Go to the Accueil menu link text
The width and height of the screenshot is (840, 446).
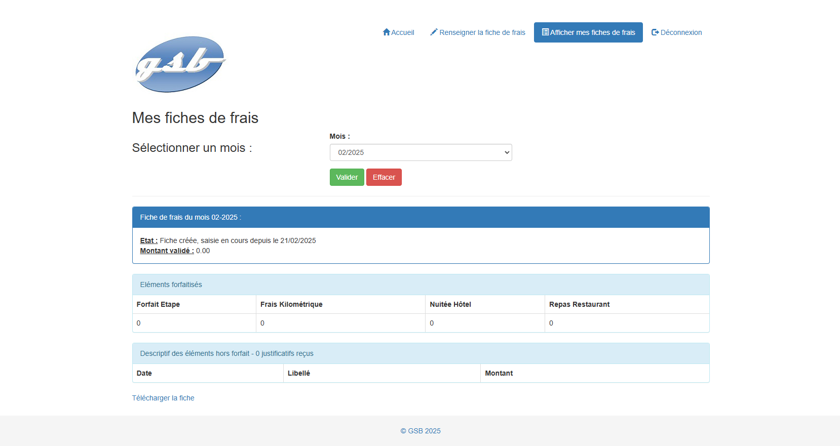click(x=403, y=32)
